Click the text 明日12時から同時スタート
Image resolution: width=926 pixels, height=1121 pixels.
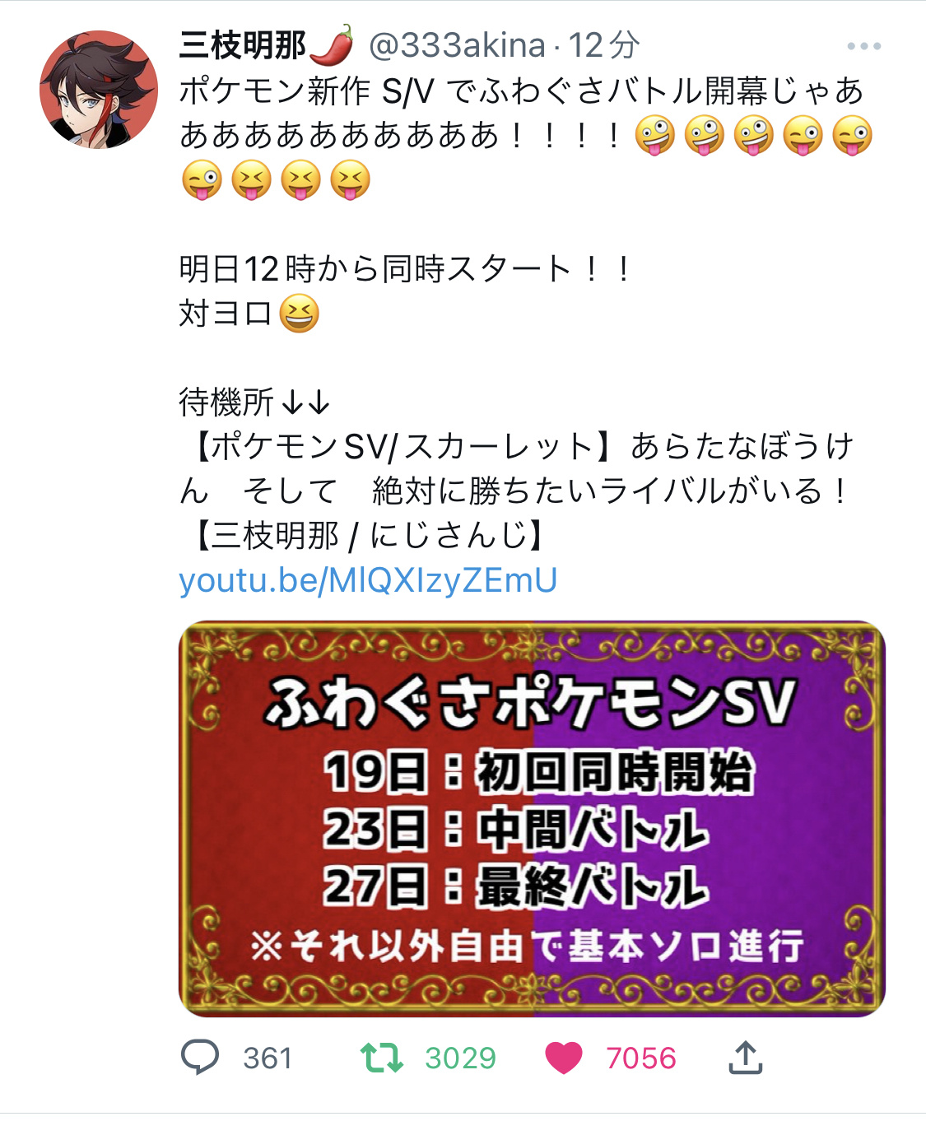375,269
